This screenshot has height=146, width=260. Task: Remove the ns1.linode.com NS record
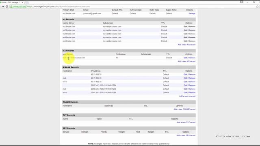point(192,27)
